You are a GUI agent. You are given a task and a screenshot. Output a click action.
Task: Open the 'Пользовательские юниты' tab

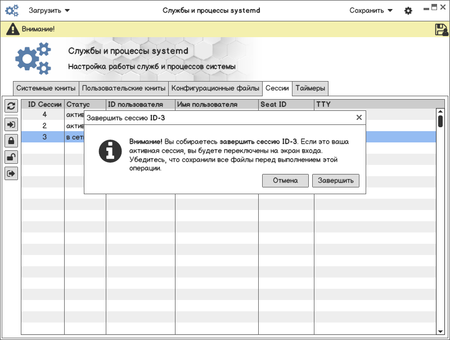[124, 88]
